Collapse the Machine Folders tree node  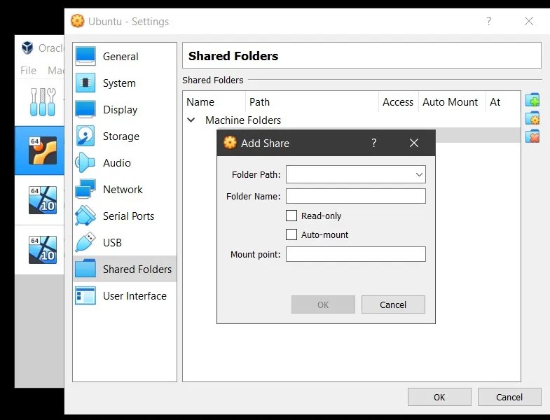(191, 120)
